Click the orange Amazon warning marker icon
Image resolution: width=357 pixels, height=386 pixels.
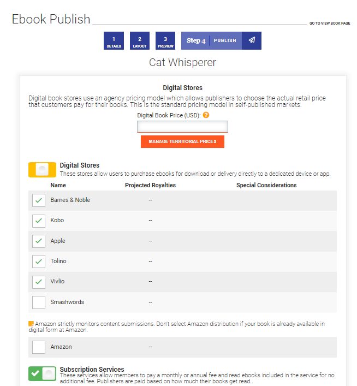pos(31,324)
